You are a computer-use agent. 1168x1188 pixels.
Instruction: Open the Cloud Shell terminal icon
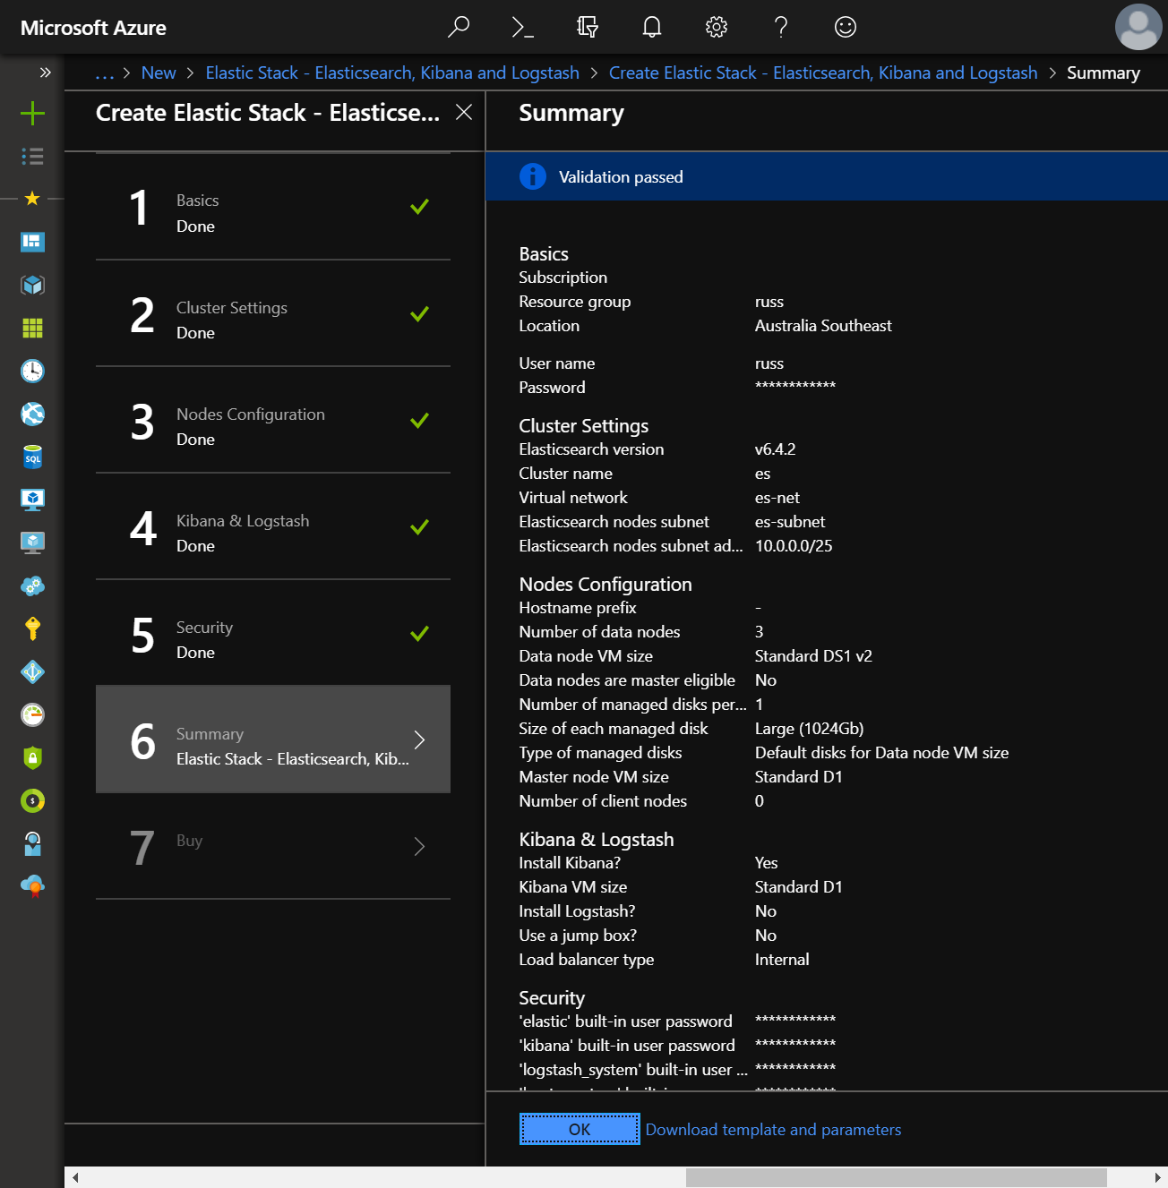click(x=522, y=28)
